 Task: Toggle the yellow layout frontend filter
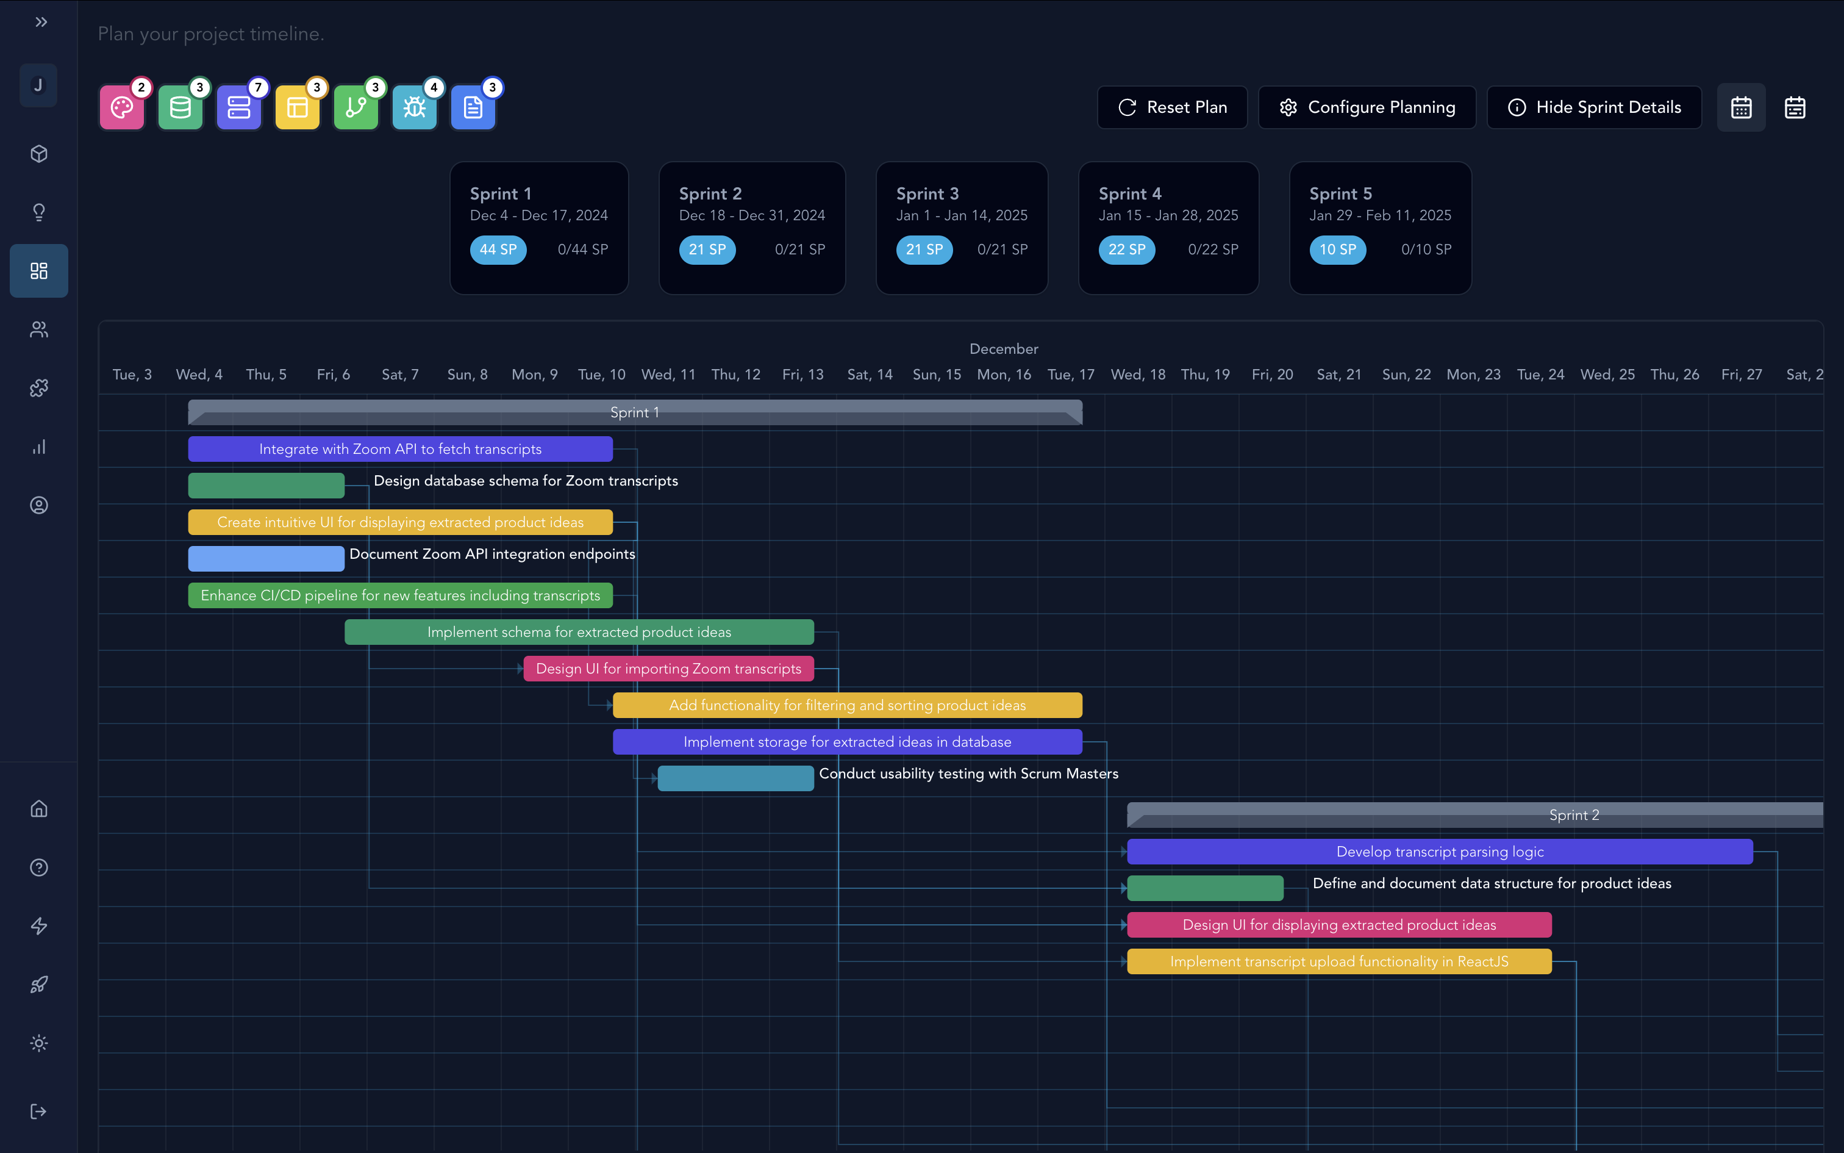(x=297, y=107)
